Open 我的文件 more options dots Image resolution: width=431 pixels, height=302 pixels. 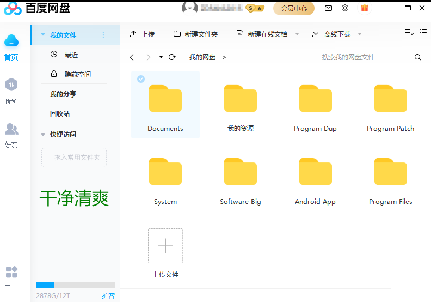click(103, 35)
